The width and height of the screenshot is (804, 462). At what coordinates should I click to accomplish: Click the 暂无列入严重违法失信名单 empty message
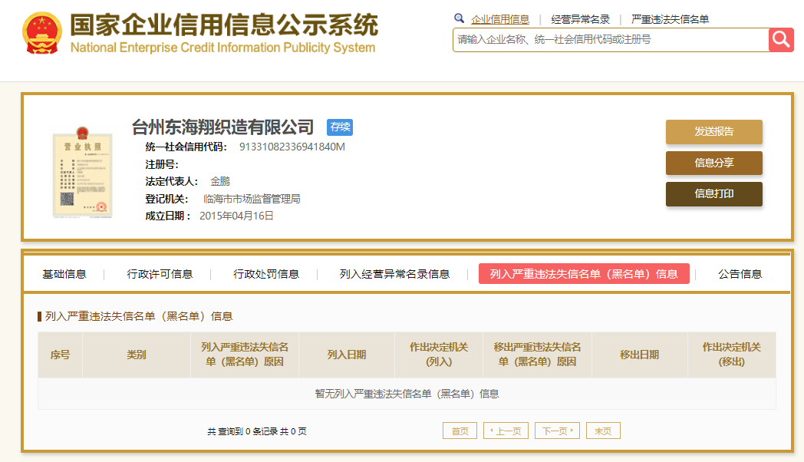tap(407, 394)
